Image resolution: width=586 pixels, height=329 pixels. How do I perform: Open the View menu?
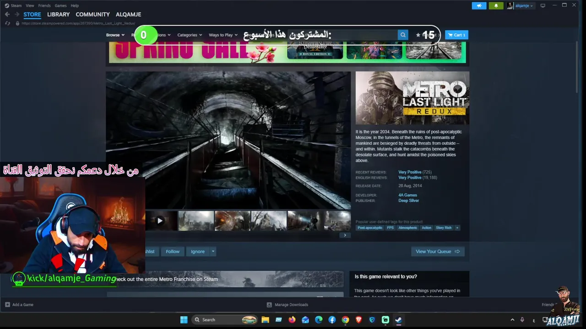(30, 5)
